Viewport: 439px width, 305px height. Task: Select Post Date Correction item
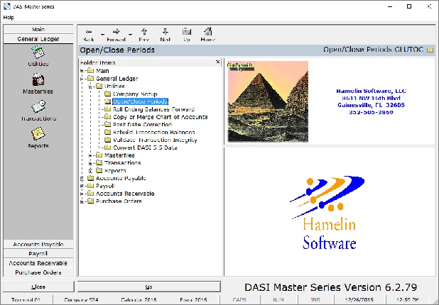point(142,124)
